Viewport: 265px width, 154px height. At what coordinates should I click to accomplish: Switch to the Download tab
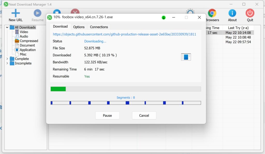click(x=60, y=27)
